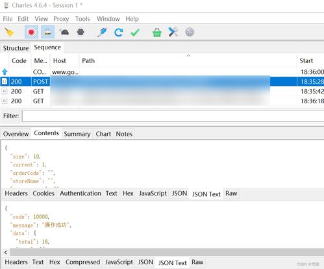Select the 200 POST request row
This screenshot has height=269, width=324.
(x=162, y=81)
